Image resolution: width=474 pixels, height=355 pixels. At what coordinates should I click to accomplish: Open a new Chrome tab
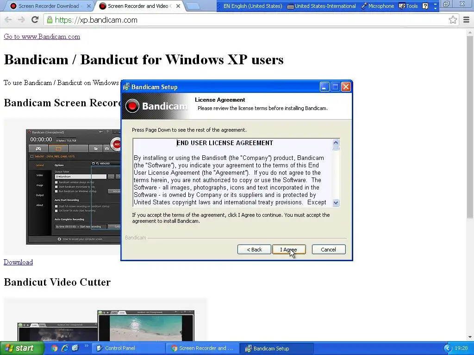pyautogui.click(x=193, y=6)
